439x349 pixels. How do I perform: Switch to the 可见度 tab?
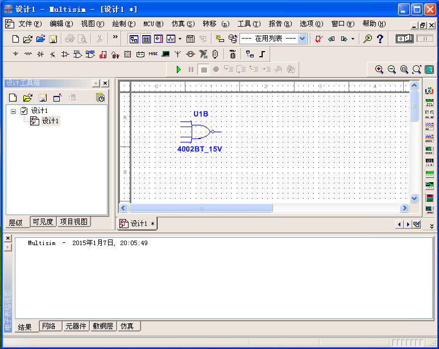43,222
